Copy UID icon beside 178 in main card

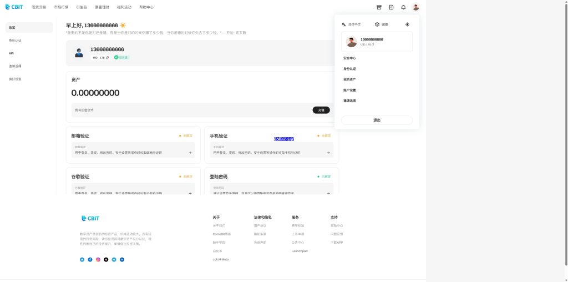tap(107, 58)
